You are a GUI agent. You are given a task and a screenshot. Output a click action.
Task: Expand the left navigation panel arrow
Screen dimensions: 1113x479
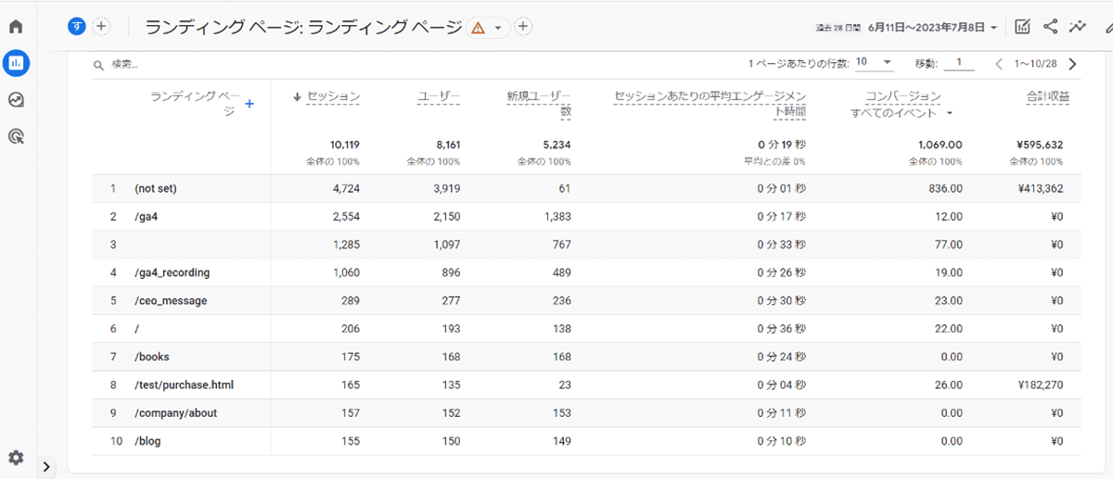(47, 466)
